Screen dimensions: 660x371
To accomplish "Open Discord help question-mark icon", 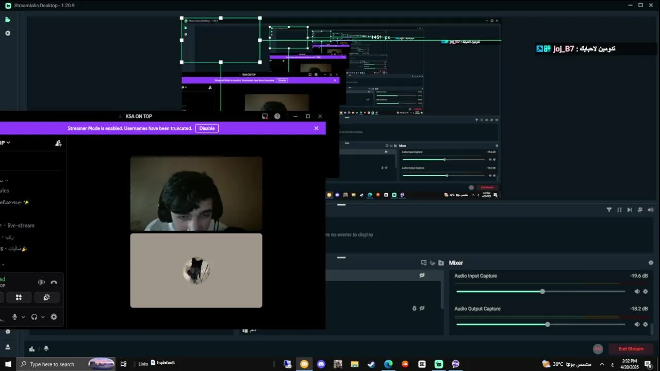I will point(277,116).
